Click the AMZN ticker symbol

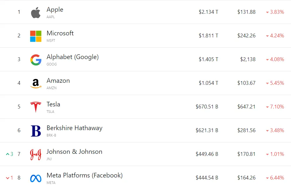[x=52, y=88]
